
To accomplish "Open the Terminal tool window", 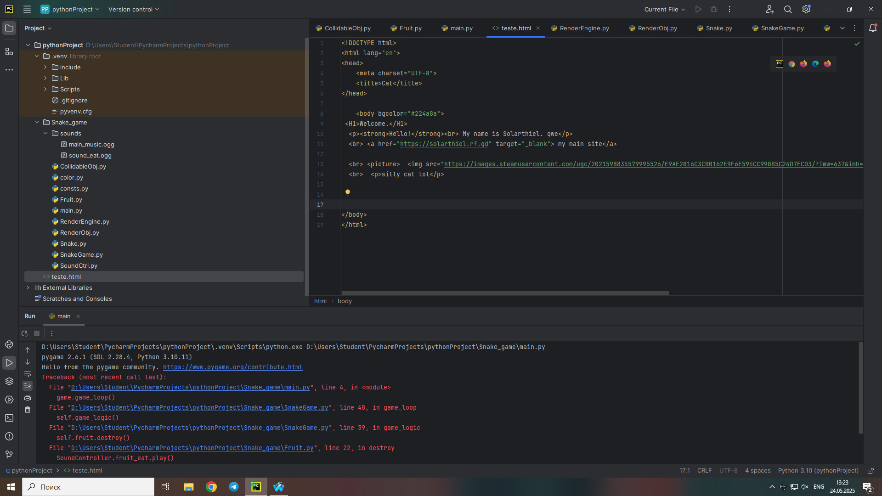I will click(x=9, y=418).
